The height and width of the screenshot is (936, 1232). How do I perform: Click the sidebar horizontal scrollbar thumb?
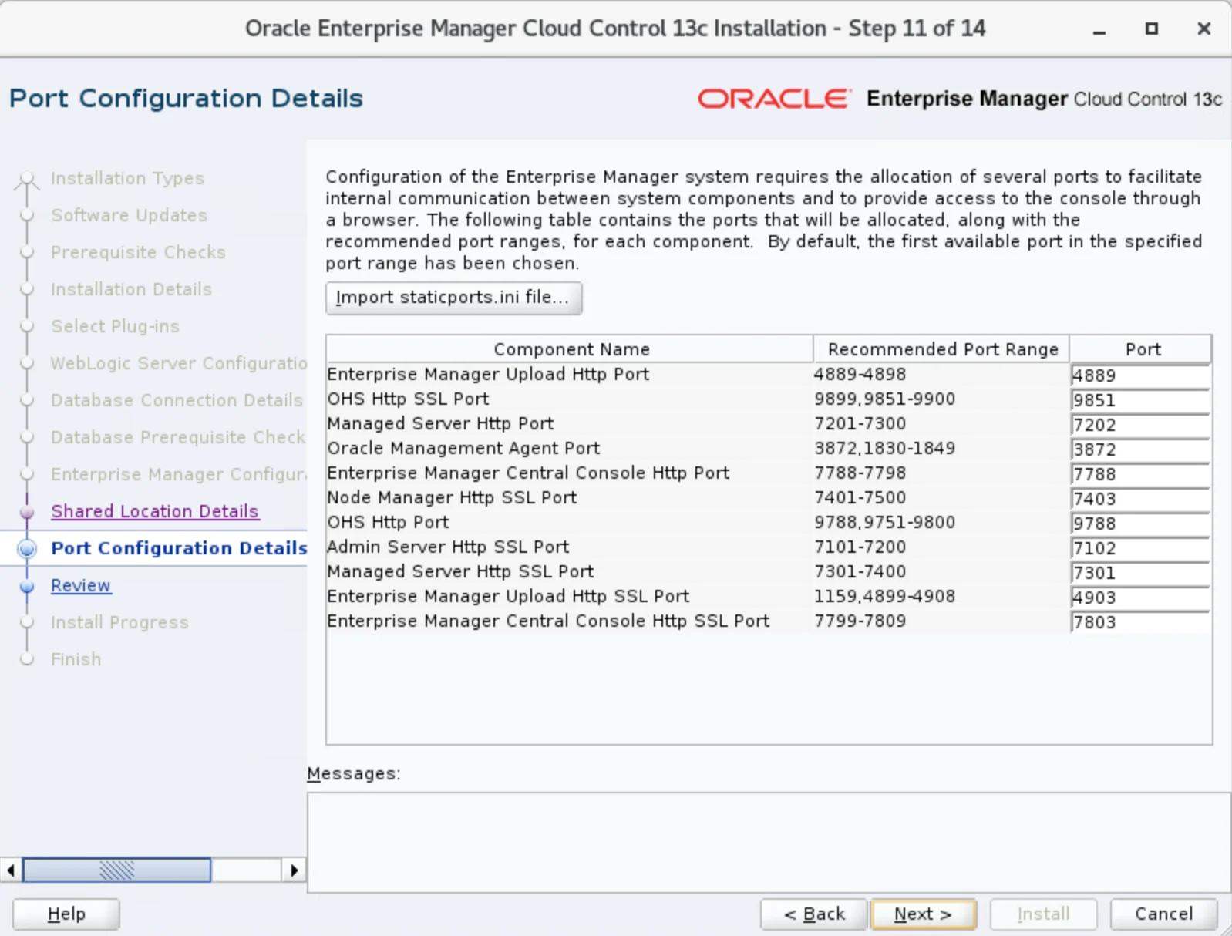tap(116, 870)
